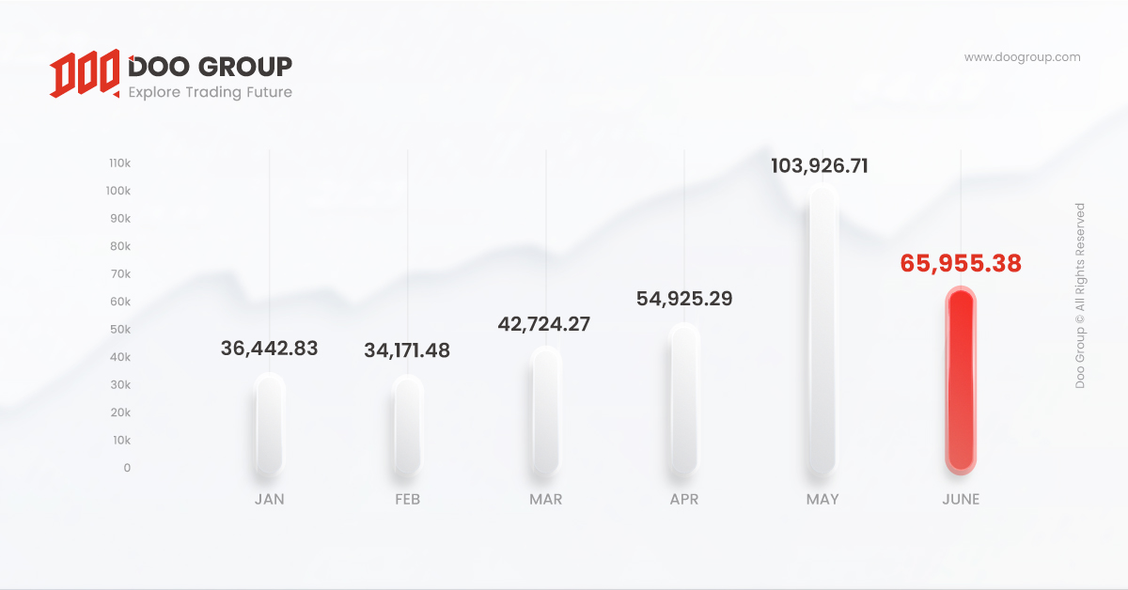Open the www.doogroup.com link

1022,57
